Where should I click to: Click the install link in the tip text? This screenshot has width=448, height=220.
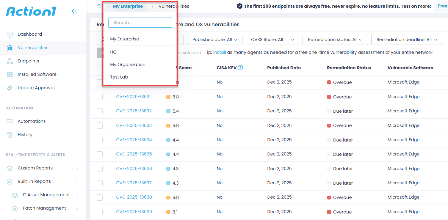(x=219, y=52)
